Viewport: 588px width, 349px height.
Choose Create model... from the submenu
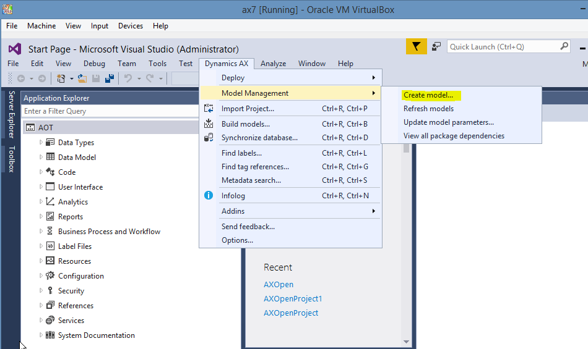[428, 95]
